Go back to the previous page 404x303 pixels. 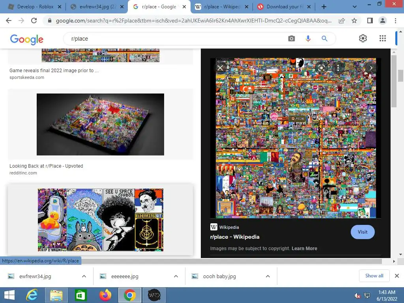pyautogui.click(x=9, y=21)
